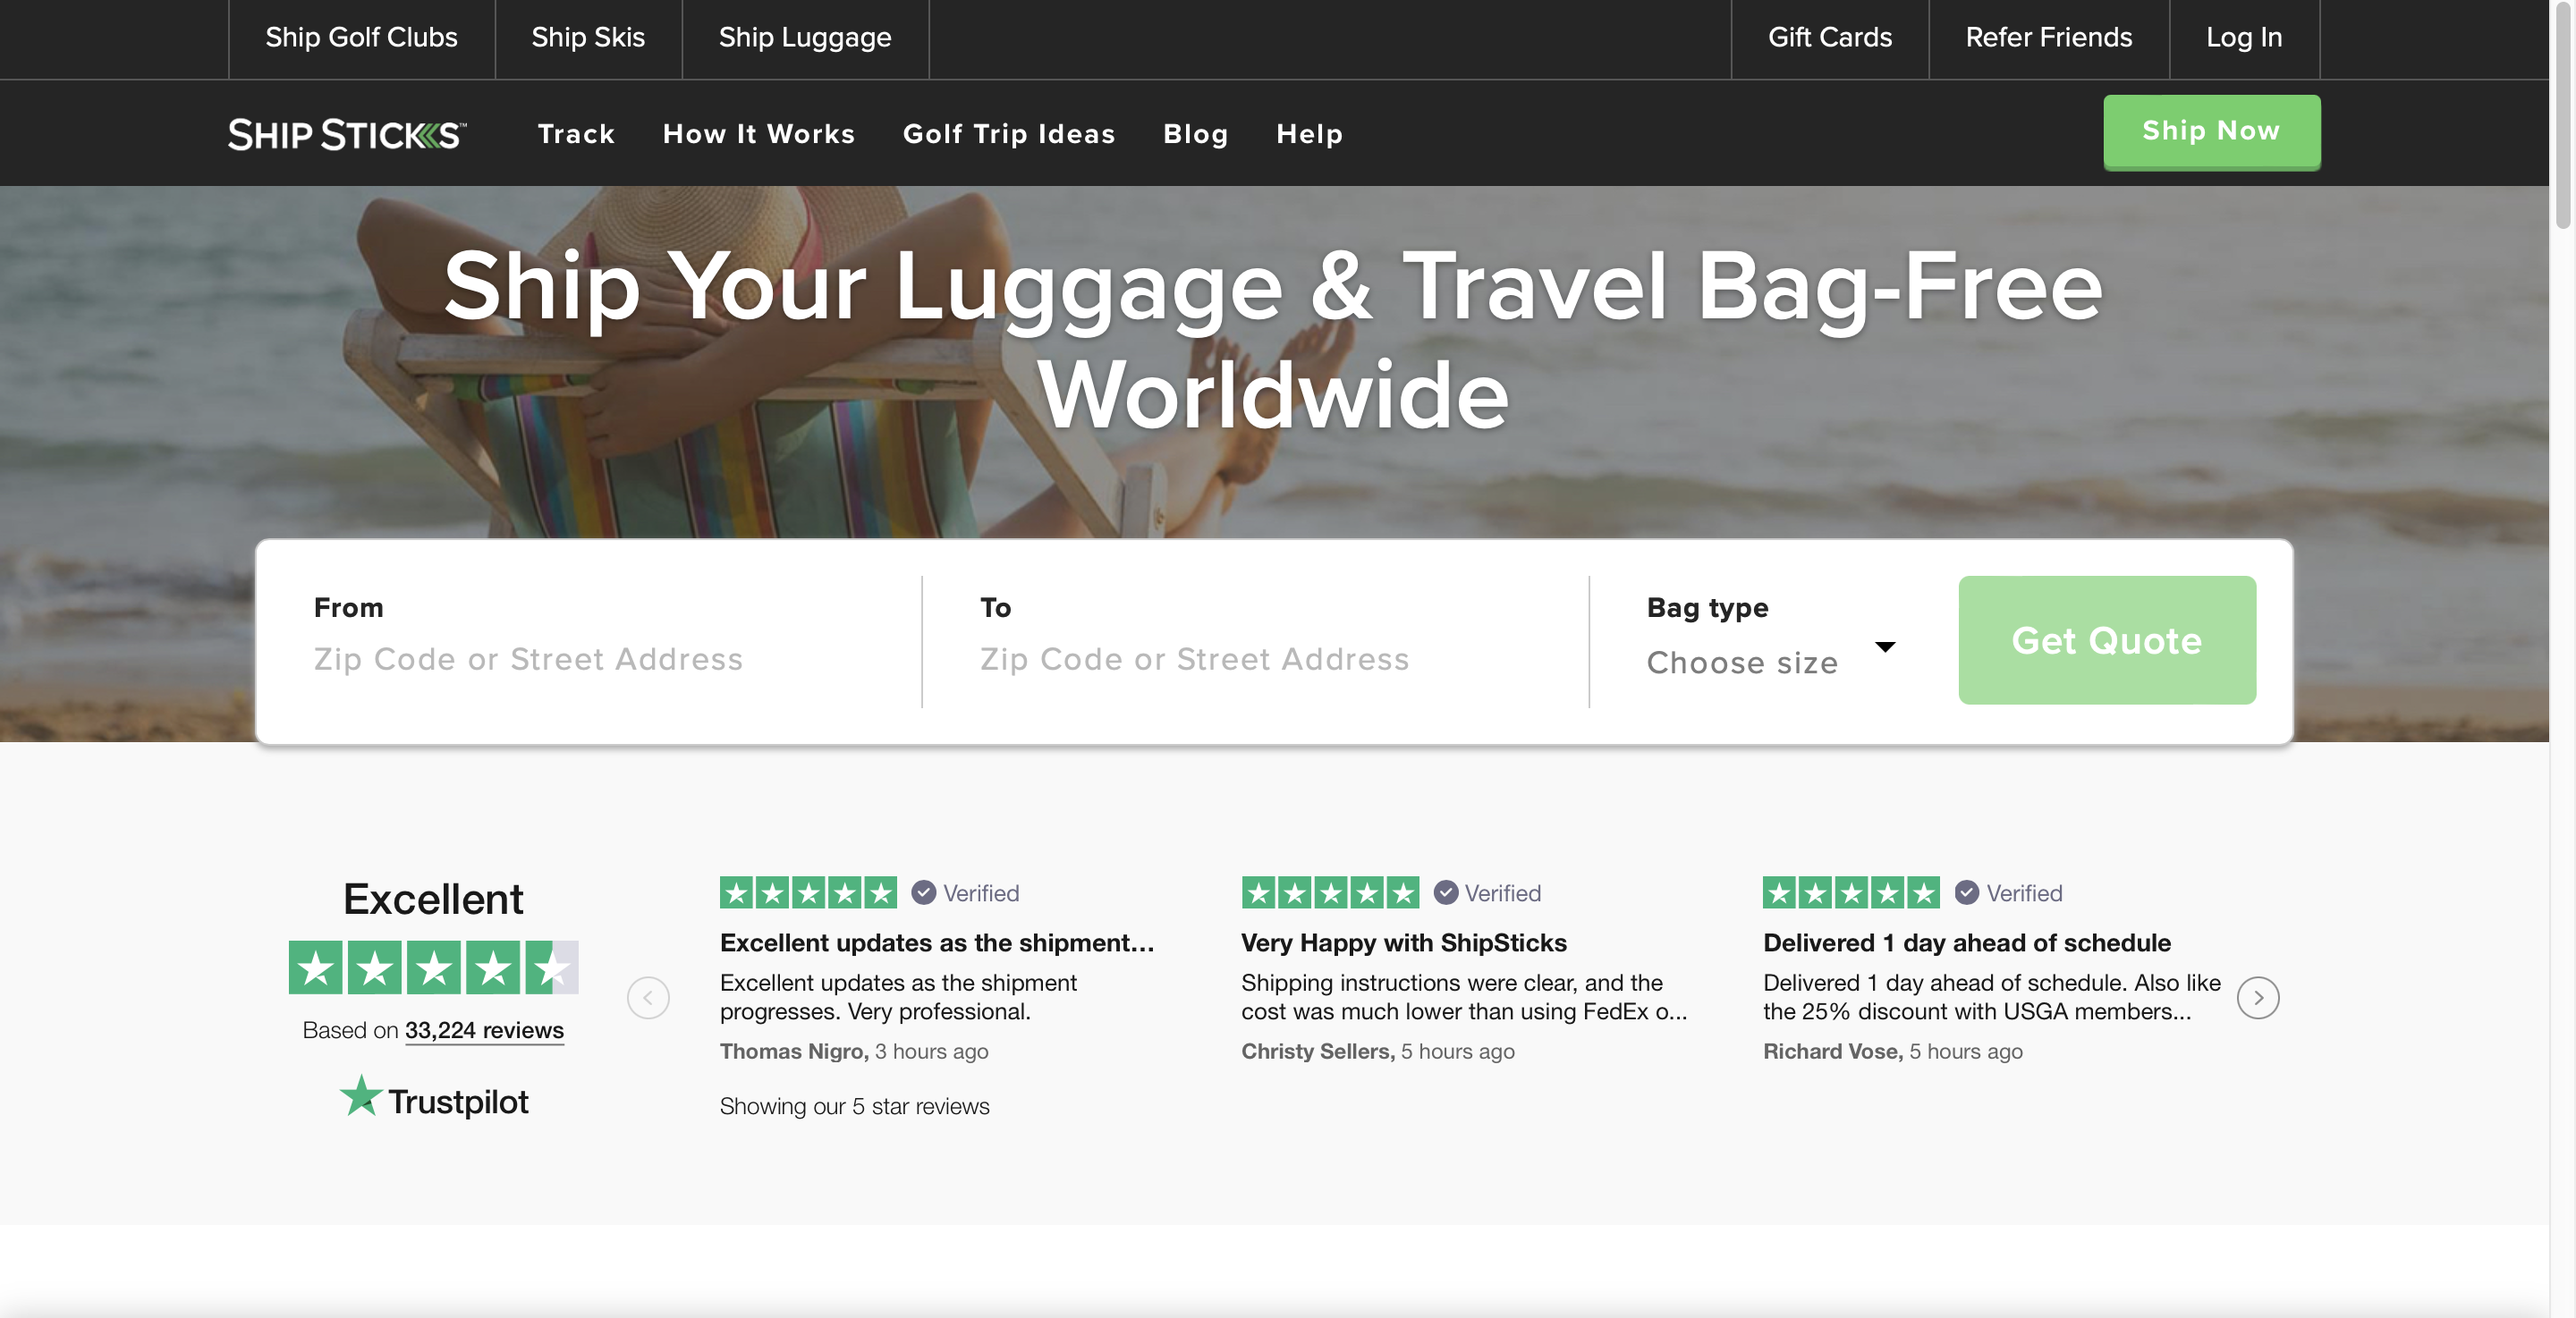The image size is (2576, 1318).
Task: Click the Verified badge on Richard Vose's review
Action: [2008, 892]
